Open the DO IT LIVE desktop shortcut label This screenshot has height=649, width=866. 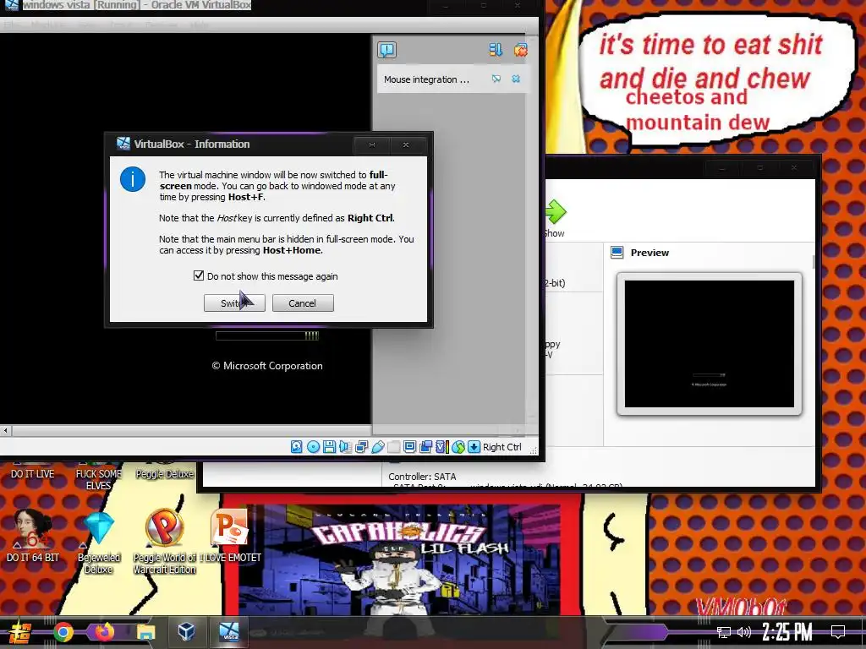coord(33,473)
